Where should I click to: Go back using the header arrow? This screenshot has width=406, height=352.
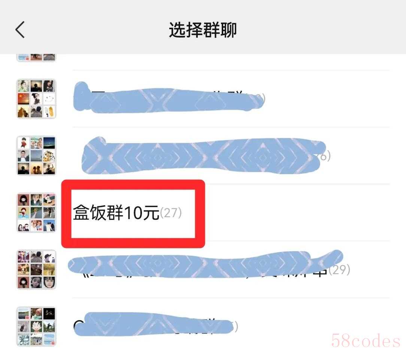point(20,30)
